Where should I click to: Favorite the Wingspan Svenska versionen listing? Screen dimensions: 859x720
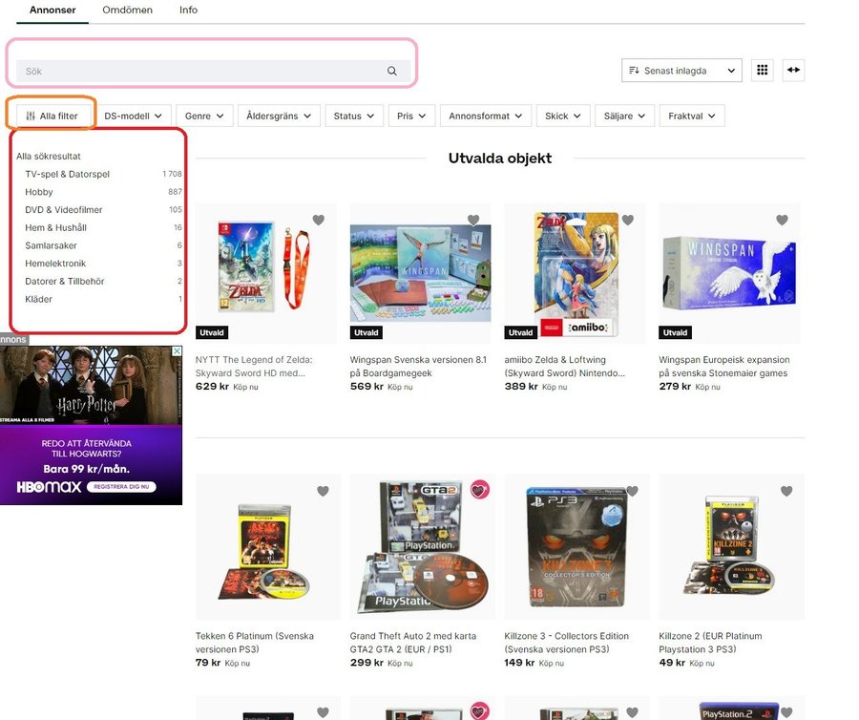tap(473, 220)
